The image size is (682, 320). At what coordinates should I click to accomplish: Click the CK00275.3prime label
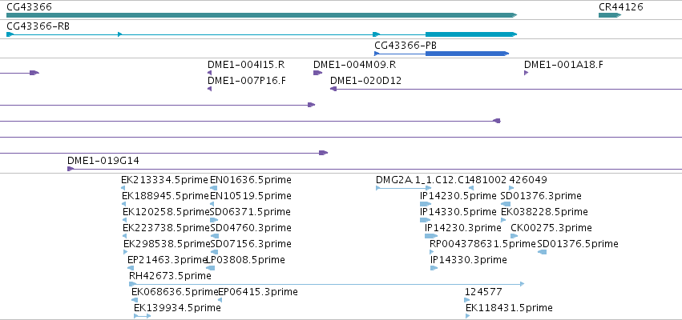click(551, 228)
